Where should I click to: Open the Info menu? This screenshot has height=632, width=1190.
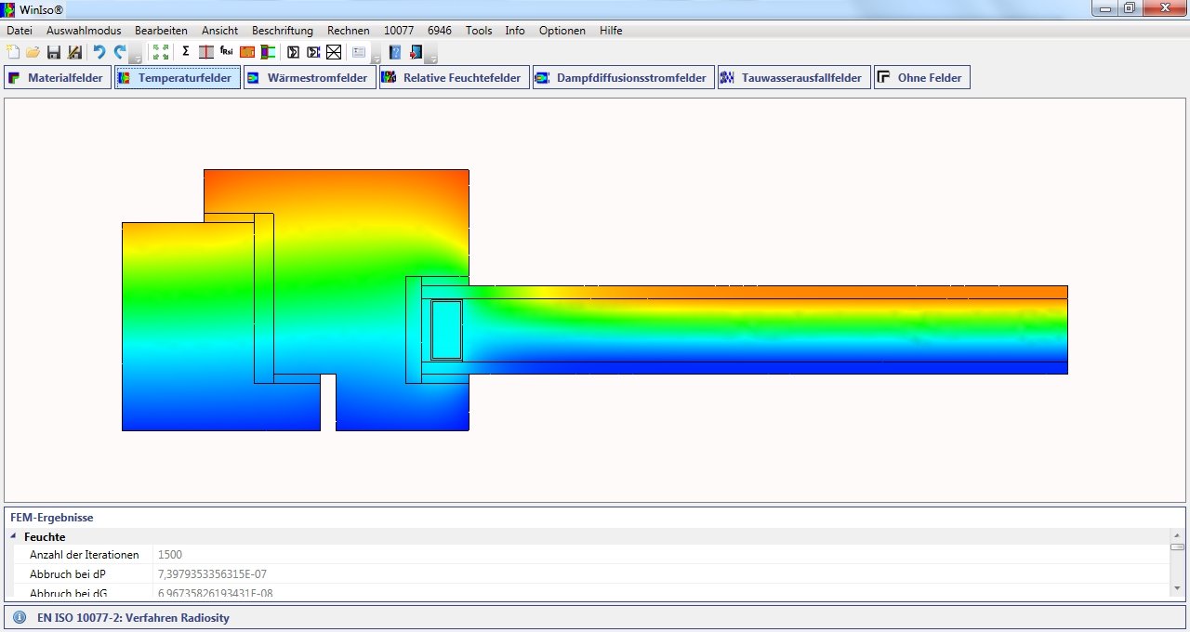(x=515, y=31)
